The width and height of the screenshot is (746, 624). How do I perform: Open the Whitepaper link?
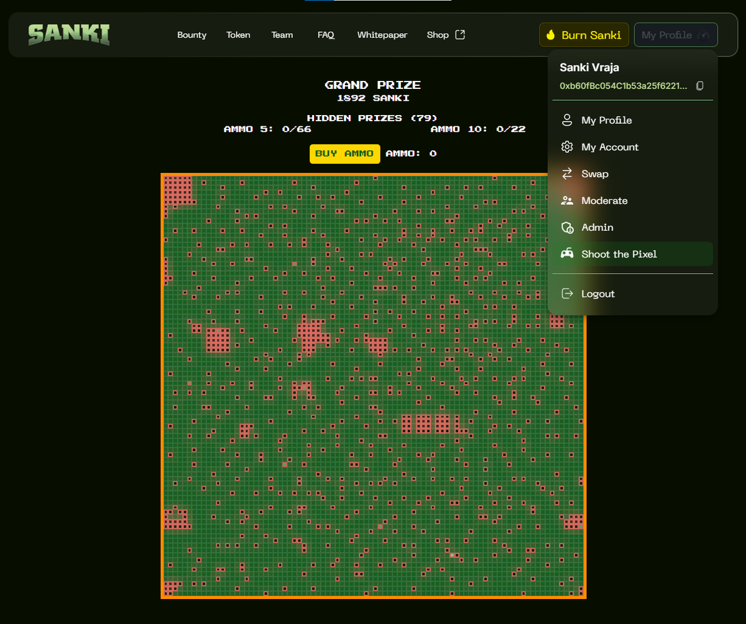[382, 35]
